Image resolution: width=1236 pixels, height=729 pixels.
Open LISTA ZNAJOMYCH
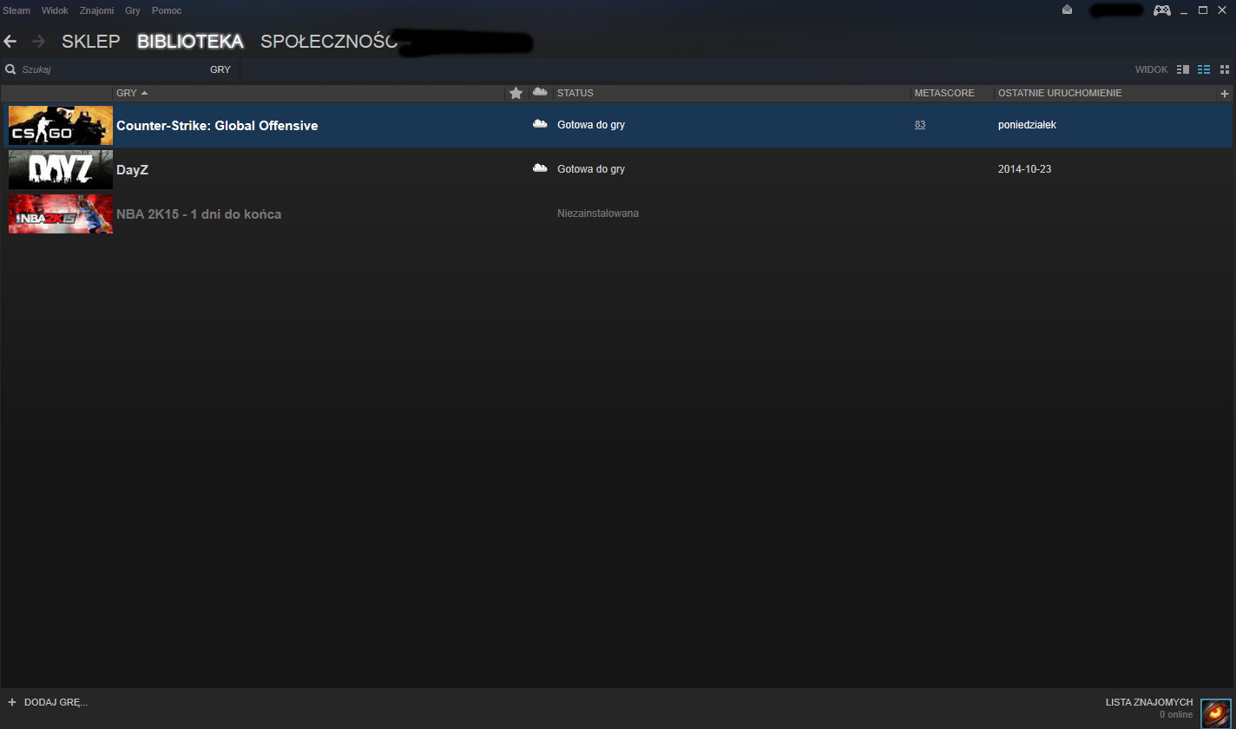tap(1149, 702)
